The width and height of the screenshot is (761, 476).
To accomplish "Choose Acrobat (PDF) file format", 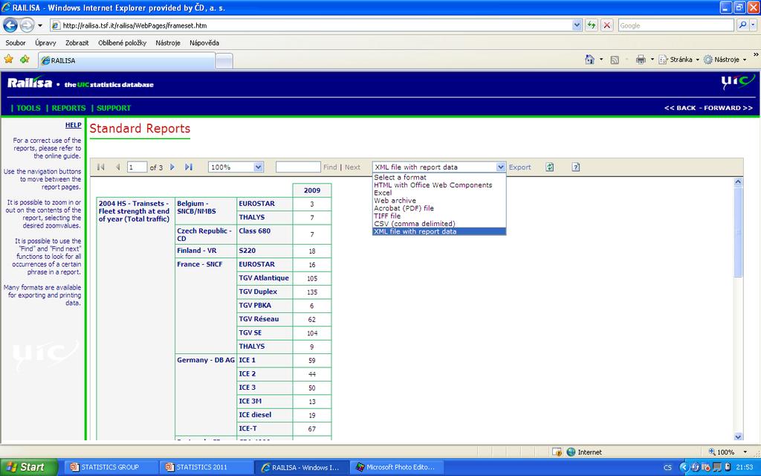I will point(439,208).
